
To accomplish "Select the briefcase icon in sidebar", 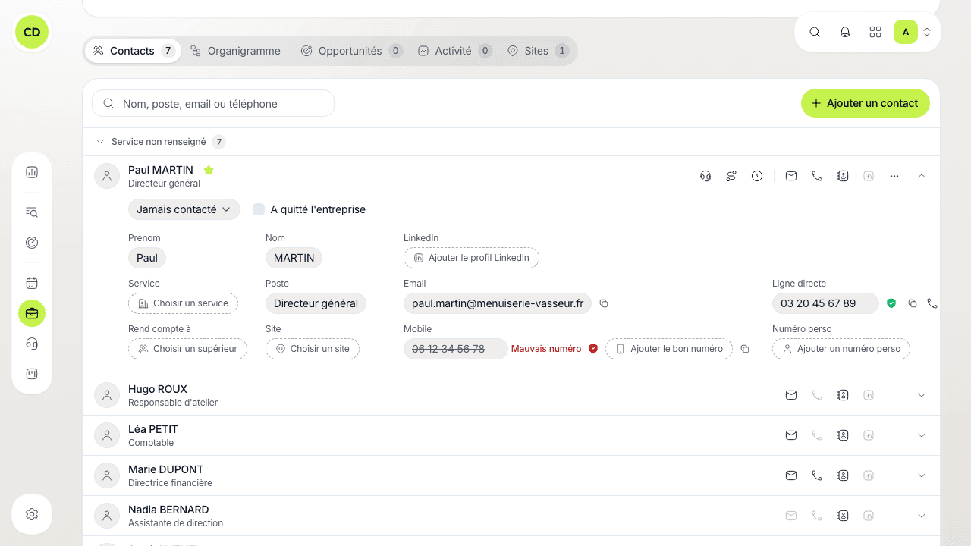I will pyautogui.click(x=32, y=313).
